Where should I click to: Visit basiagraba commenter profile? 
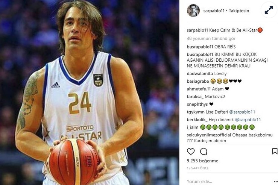click(198, 81)
